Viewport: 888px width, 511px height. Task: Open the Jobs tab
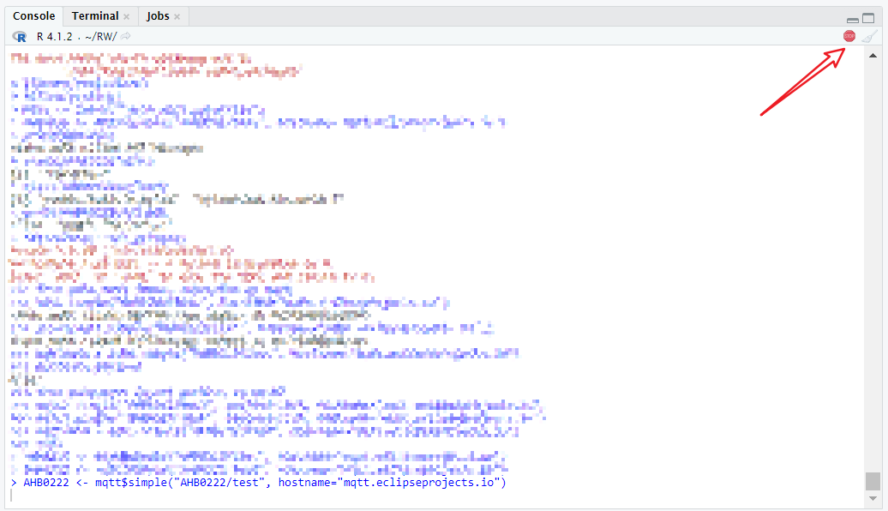point(158,16)
